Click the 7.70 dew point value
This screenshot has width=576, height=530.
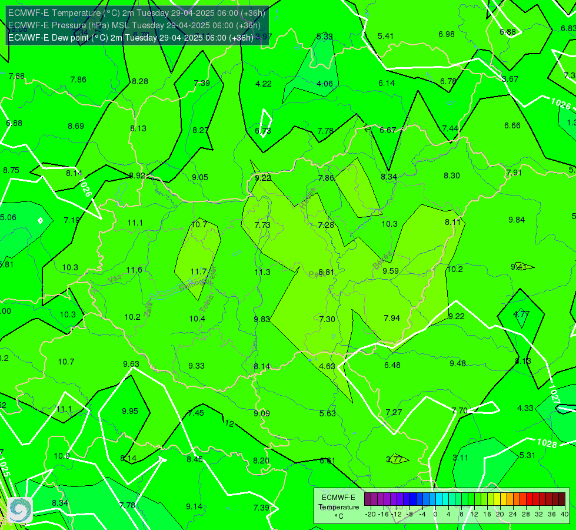[x=459, y=410]
